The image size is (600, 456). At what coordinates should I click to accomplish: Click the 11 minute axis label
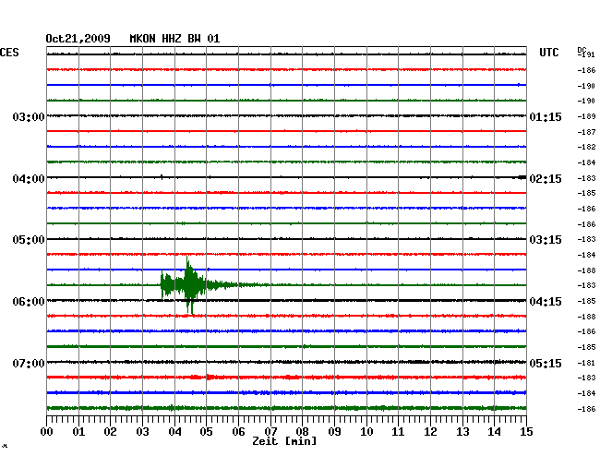coord(398,431)
